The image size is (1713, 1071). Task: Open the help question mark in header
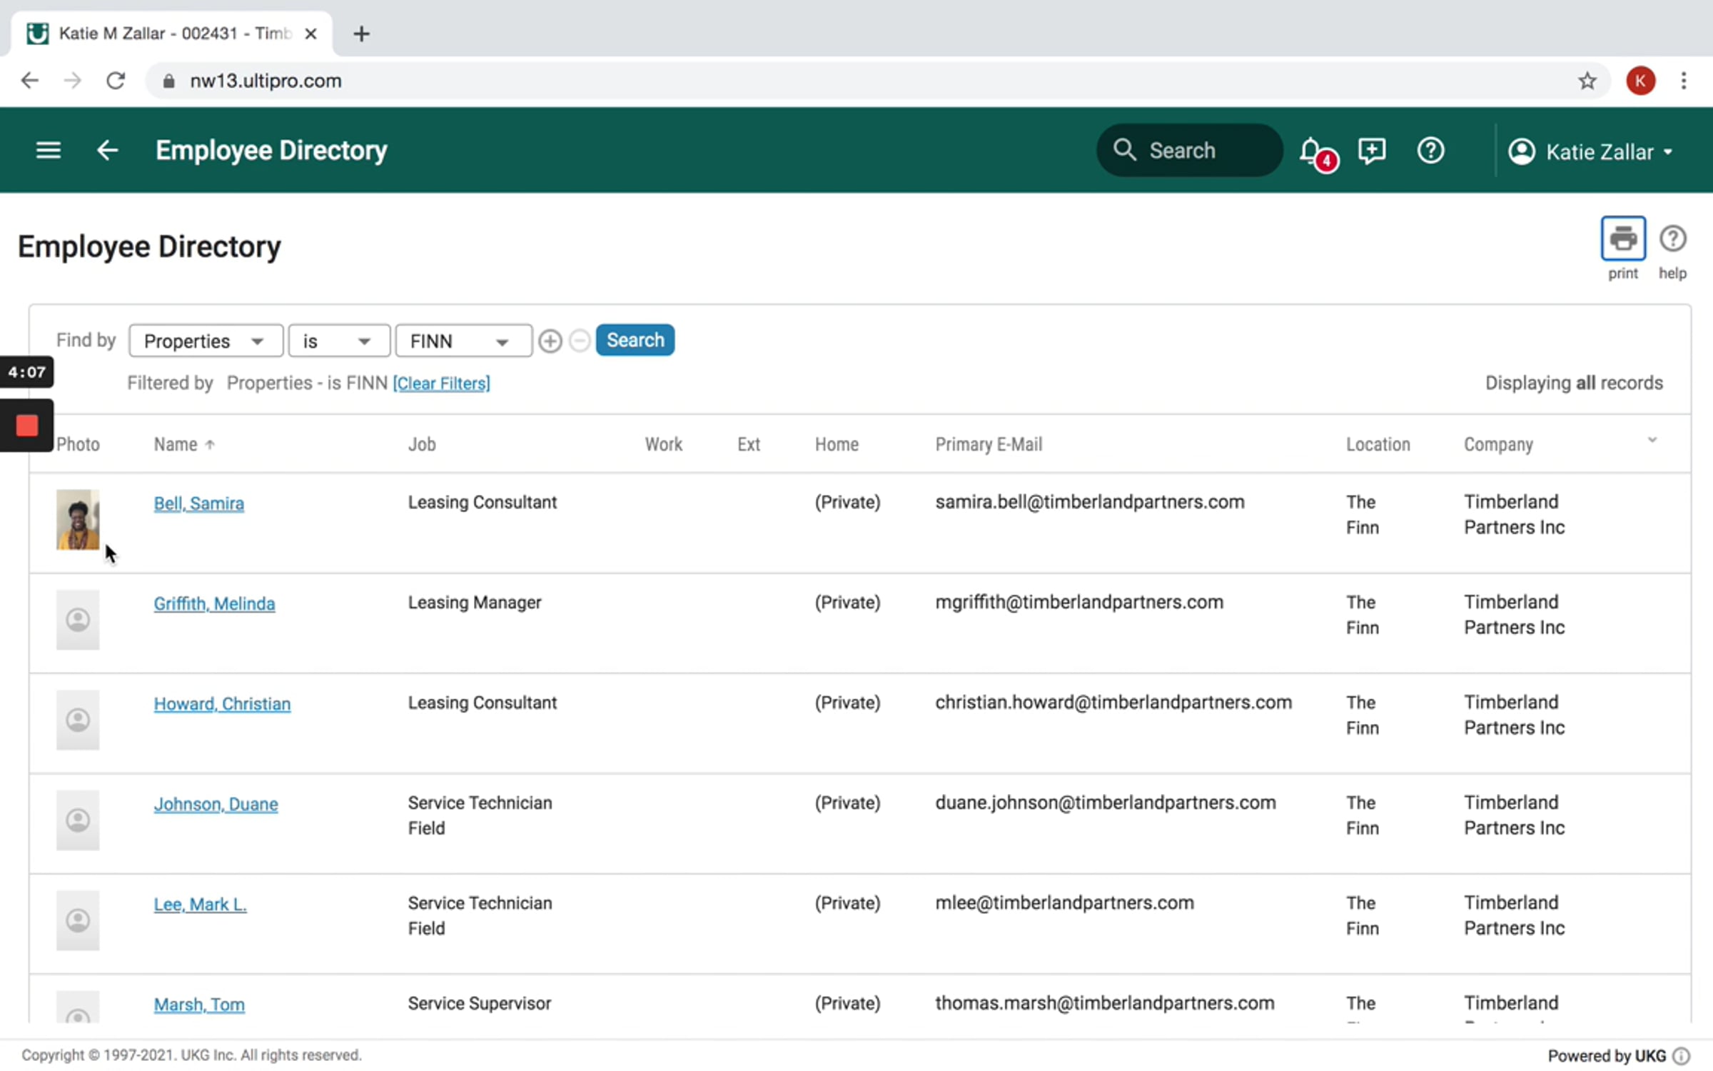[x=1430, y=151]
